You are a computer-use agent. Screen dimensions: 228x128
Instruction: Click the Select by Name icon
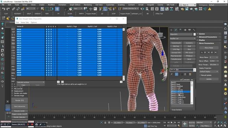tap(42, 9)
